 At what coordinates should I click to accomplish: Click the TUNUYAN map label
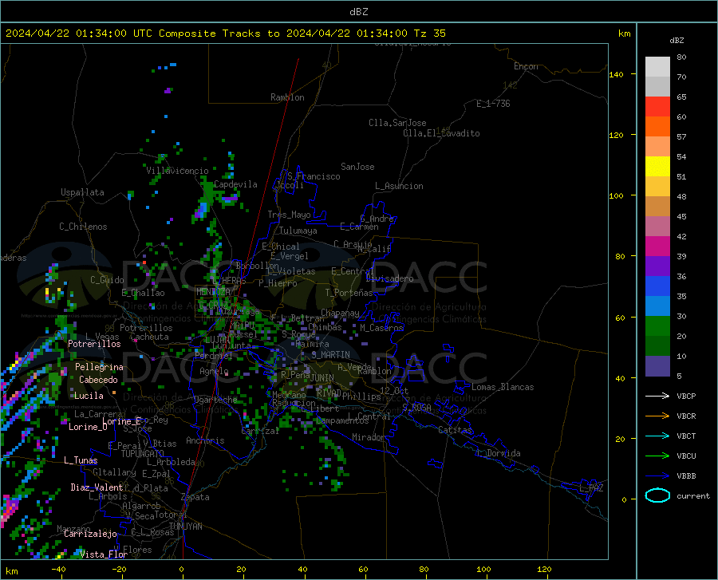click(x=185, y=527)
